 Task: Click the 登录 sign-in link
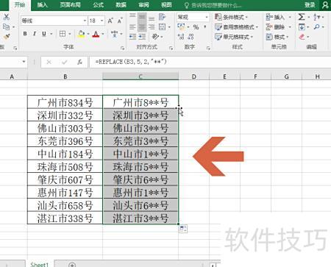click(x=310, y=5)
